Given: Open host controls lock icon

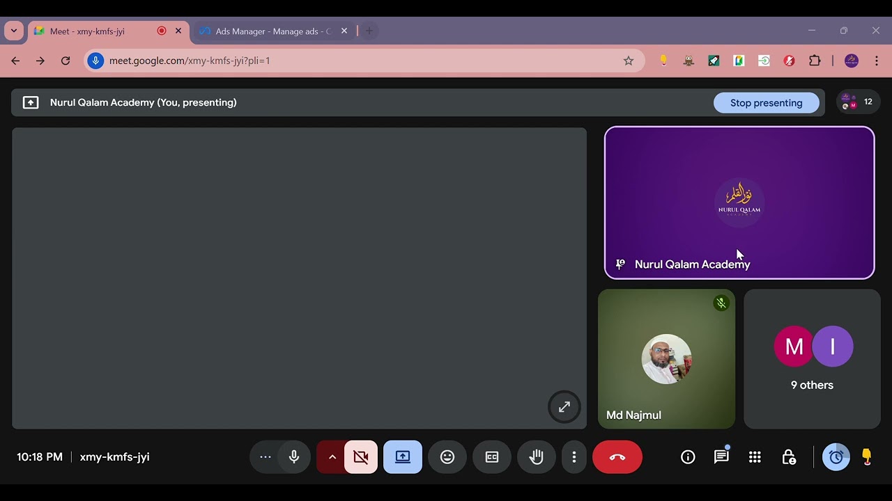Looking at the screenshot, I should click(x=788, y=457).
